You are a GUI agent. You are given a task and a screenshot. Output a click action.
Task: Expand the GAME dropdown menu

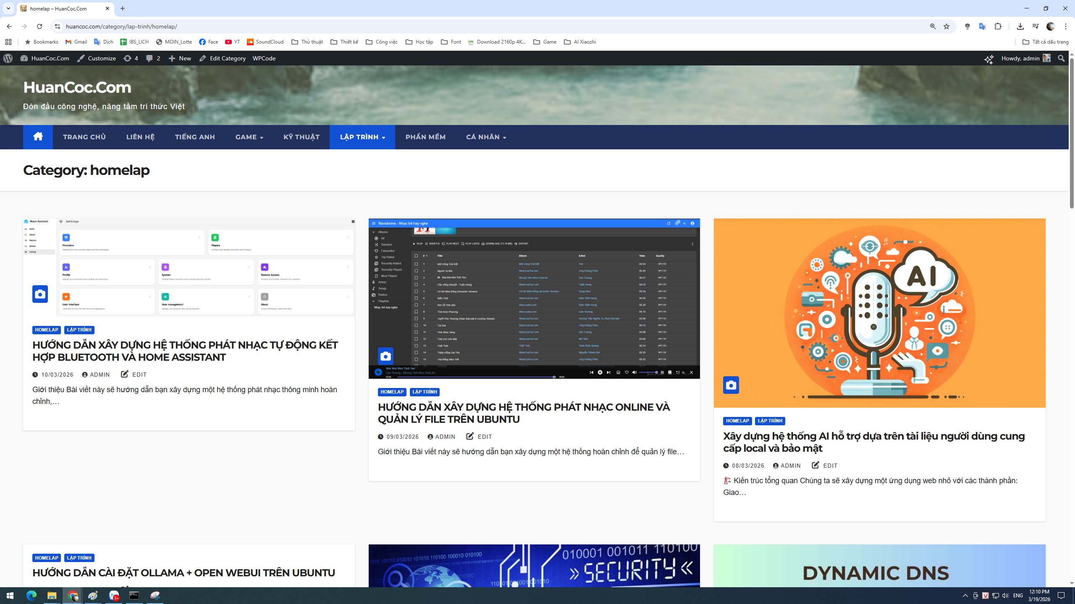click(x=249, y=137)
